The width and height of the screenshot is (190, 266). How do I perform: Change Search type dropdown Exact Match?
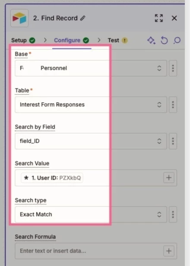pos(91,215)
